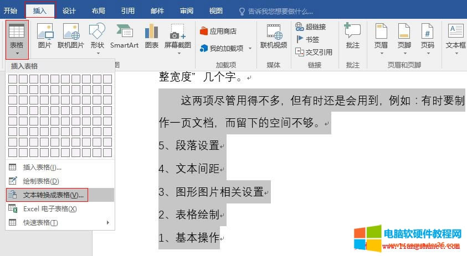This screenshot has height=256, width=467.
Task: Open 屏幕截图 screenshot tool
Action: (x=177, y=39)
